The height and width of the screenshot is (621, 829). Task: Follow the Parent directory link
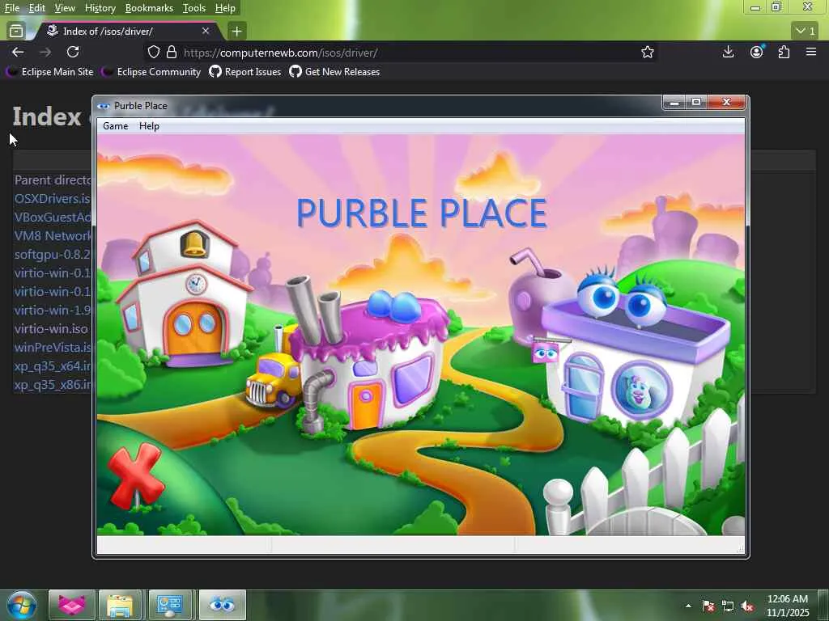[x=53, y=180]
